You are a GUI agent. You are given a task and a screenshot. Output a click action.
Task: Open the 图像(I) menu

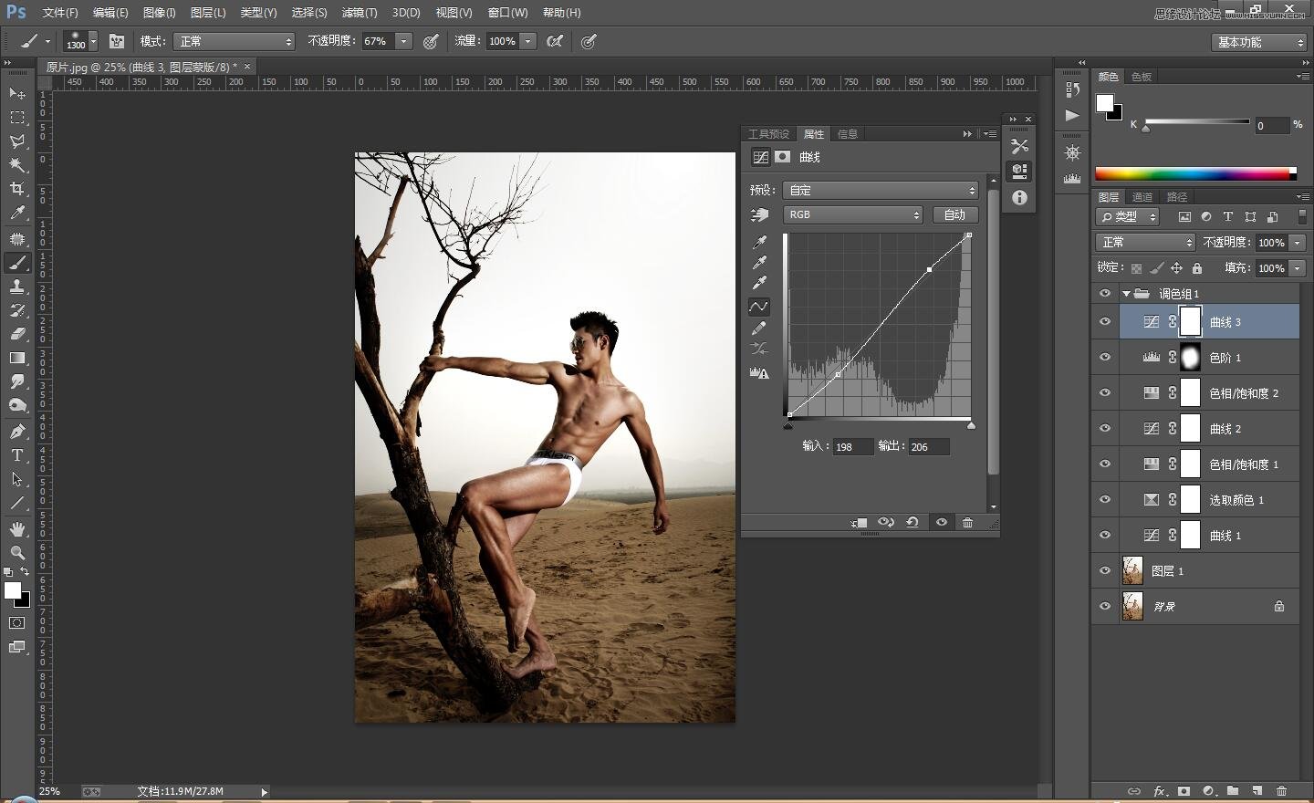[x=159, y=13]
